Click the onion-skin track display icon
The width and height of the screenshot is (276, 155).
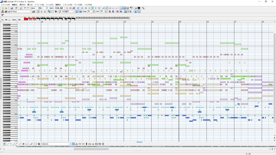coord(126,11)
